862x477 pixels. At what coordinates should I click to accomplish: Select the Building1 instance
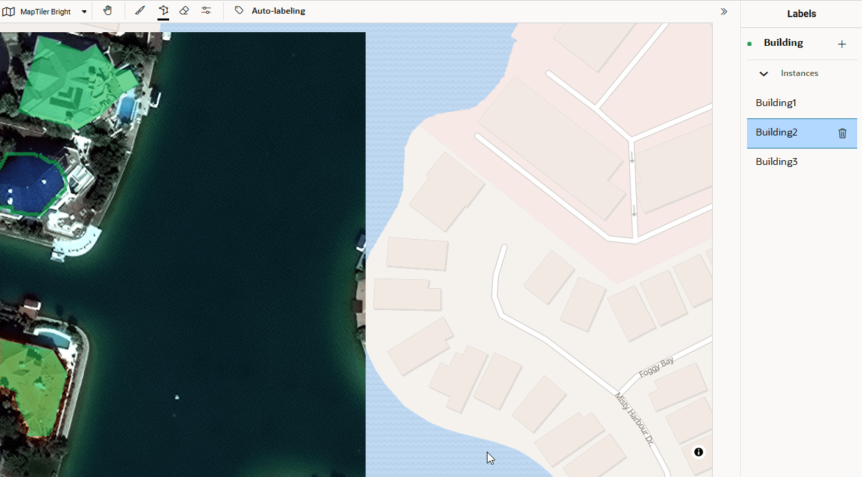click(802, 103)
